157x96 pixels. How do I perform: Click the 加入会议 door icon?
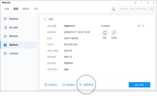[x=5, y=28]
